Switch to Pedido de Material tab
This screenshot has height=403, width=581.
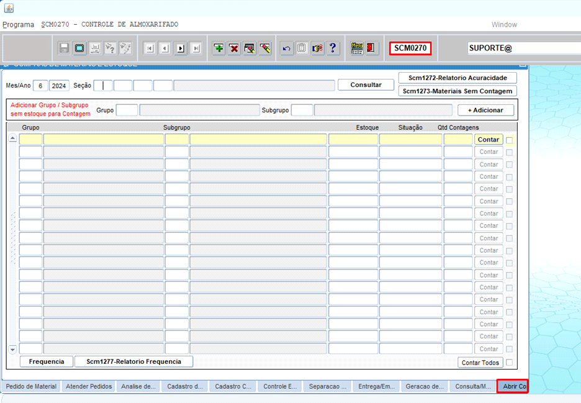pyautogui.click(x=31, y=386)
